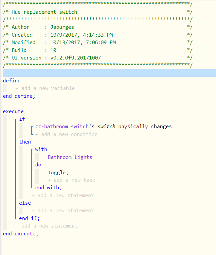216x255 pixels.
Task: Click '+ add a new condition'
Action: [66, 134]
